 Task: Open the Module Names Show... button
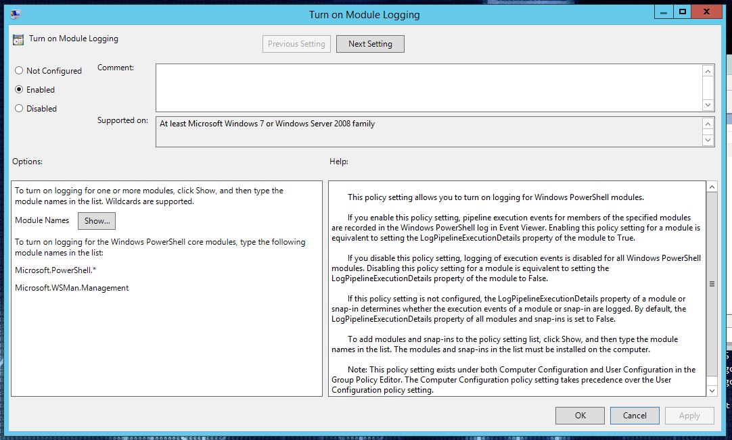(97, 221)
